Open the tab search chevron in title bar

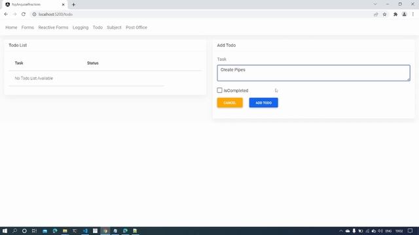(375, 5)
